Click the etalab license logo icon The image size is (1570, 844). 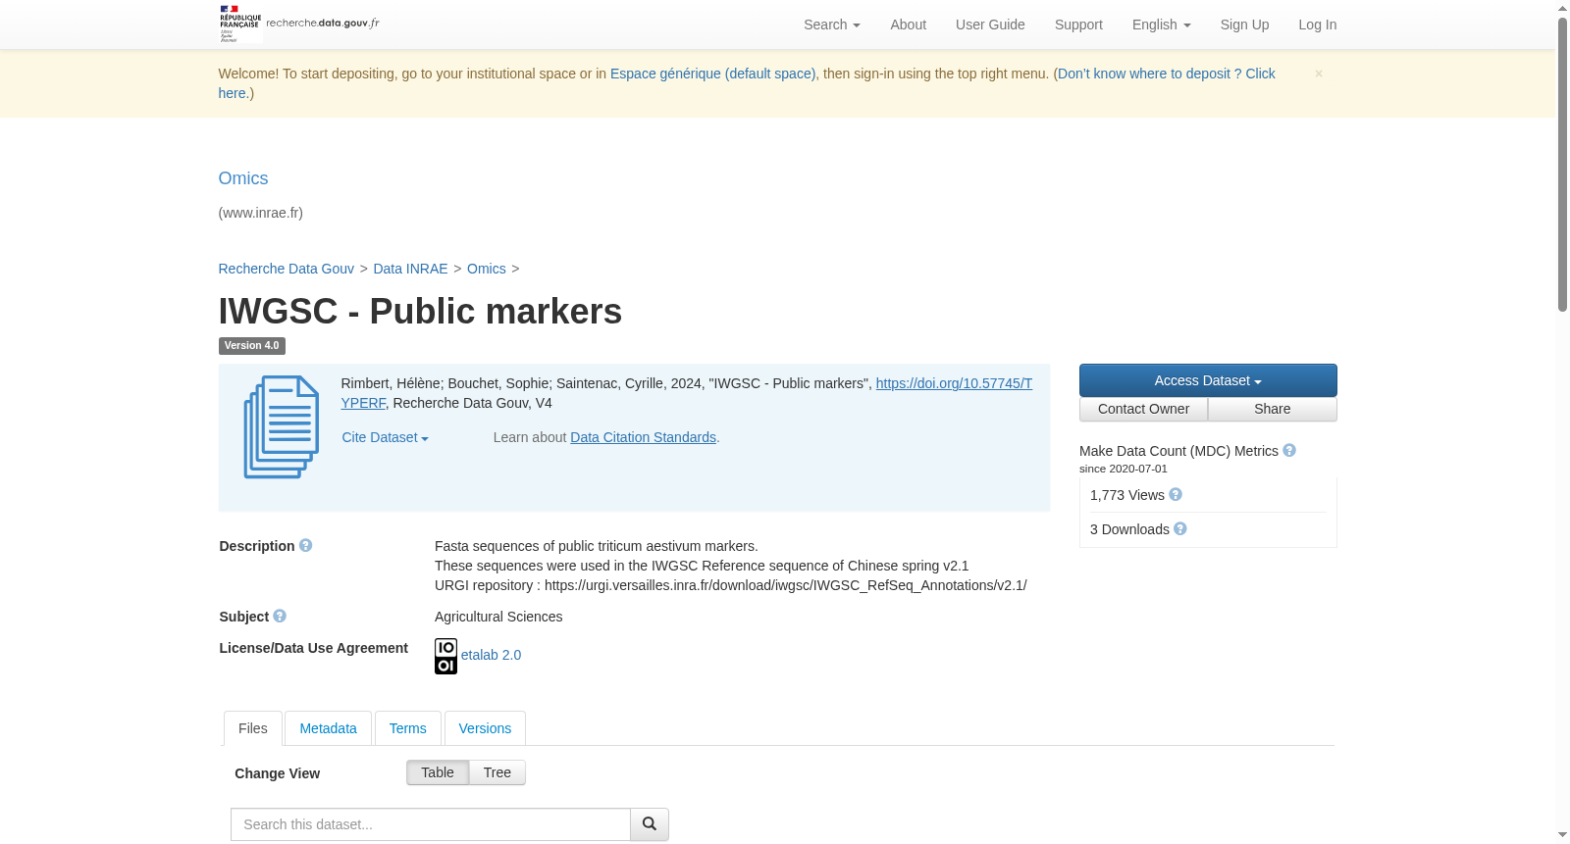[x=445, y=657]
